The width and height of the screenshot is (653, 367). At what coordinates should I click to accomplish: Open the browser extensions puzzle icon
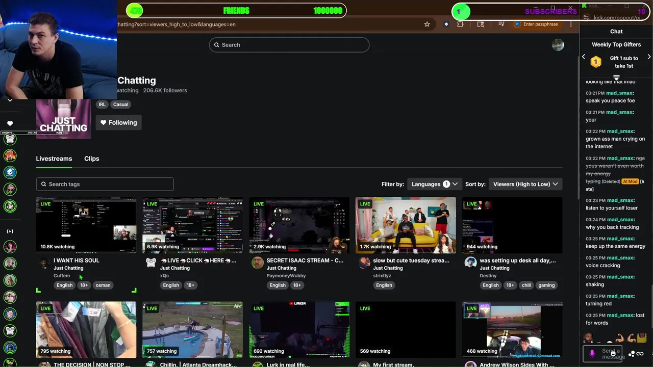point(460,24)
